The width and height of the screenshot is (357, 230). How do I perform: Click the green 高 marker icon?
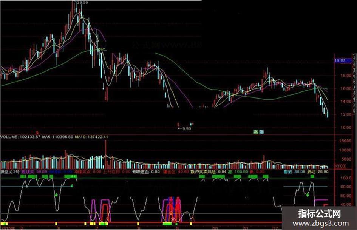256,132
